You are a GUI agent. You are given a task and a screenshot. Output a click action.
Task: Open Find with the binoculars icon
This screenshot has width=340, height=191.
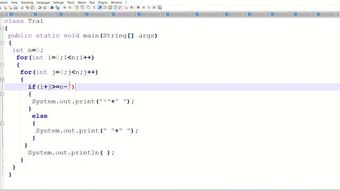pyautogui.click(x=52, y=7)
